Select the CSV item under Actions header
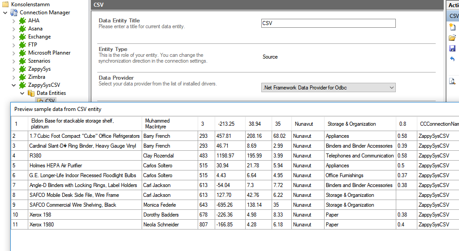459x251 pixels. 454,16
